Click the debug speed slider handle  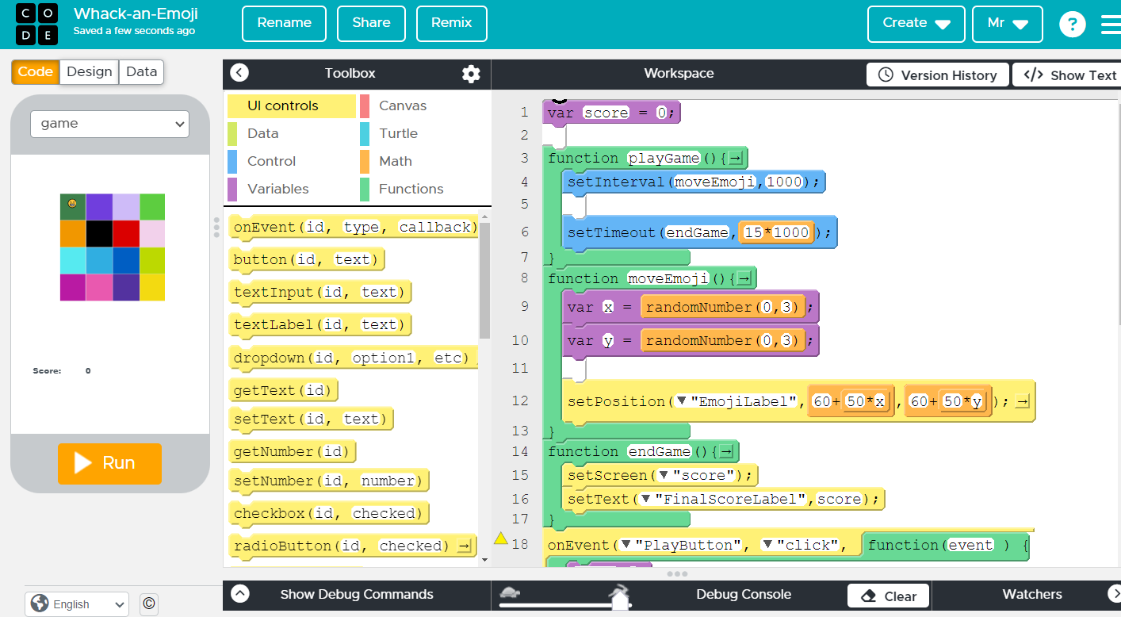(620, 602)
